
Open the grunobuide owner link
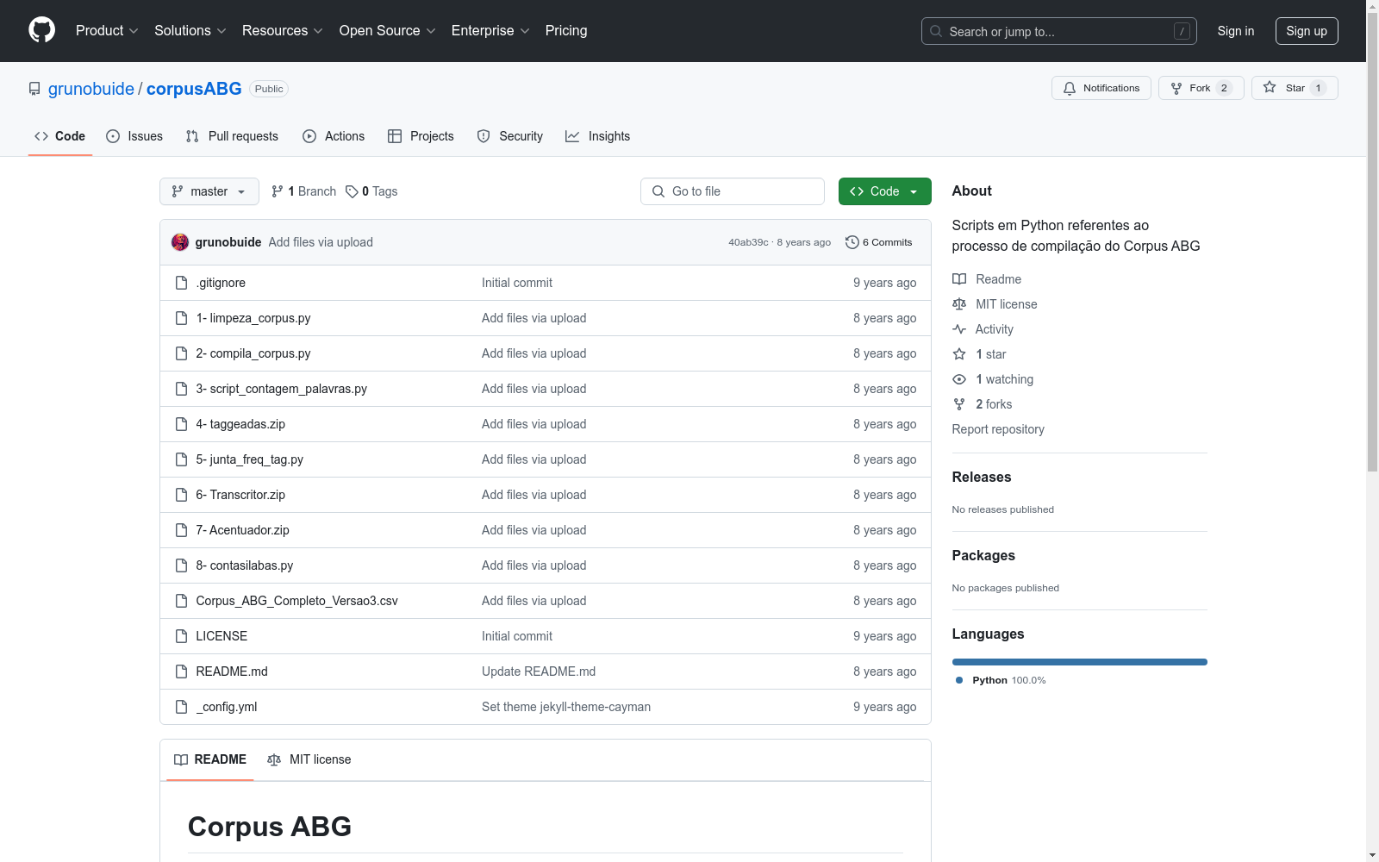91,89
